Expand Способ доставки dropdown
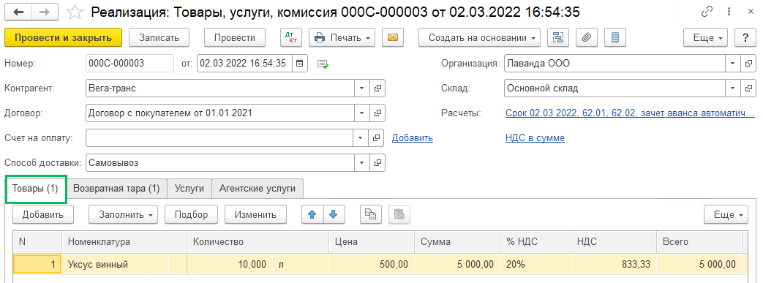The height and width of the screenshot is (283, 763). (361, 162)
